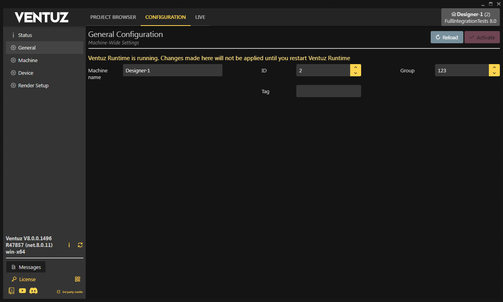
Task: Click the Ventuz logo
Action: (x=42, y=17)
